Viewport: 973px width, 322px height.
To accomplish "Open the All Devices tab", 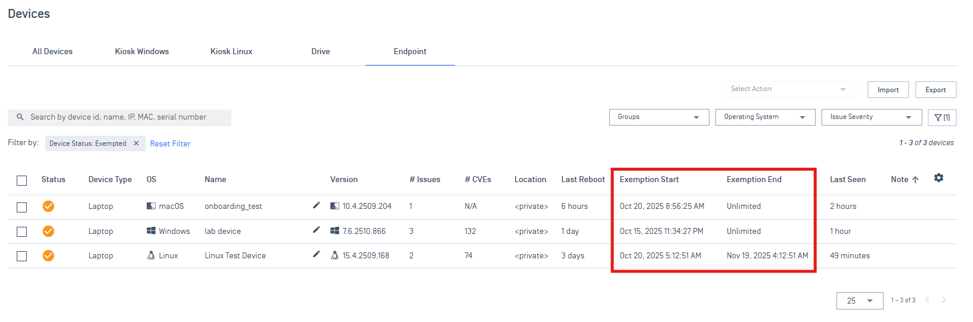I will pos(52,52).
